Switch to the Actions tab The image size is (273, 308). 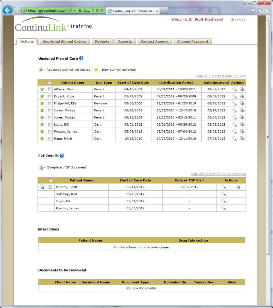pyautogui.click(x=27, y=41)
